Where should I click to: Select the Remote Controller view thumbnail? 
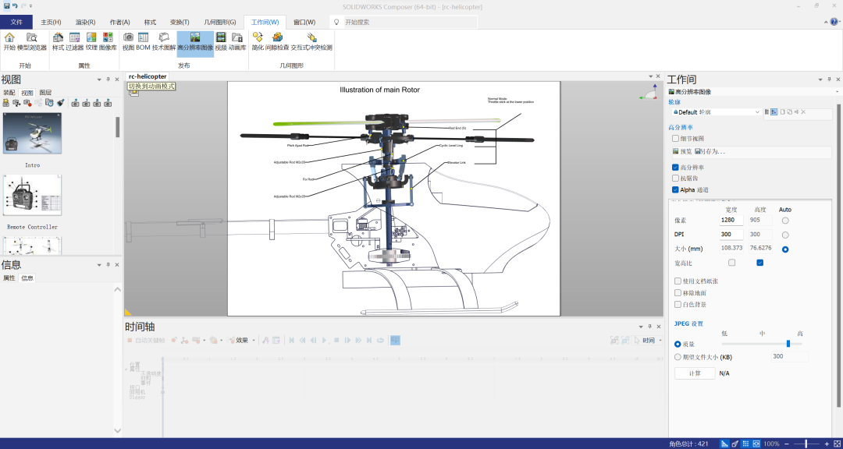(32, 195)
